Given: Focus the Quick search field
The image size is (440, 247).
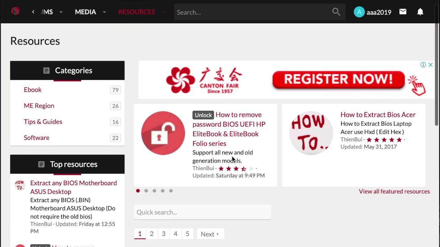Looking at the screenshot, I should pyautogui.click(x=202, y=212).
